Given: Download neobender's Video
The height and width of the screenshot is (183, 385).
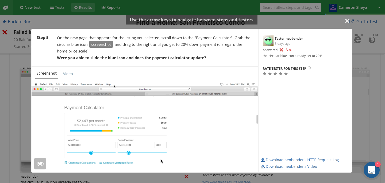Looking at the screenshot, I should (291, 166).
